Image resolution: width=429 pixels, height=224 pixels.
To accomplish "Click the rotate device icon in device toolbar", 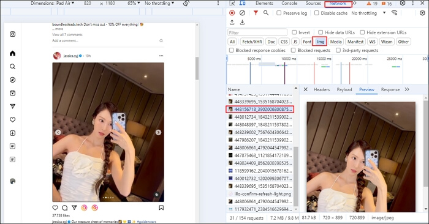I will (x=186, y=3).
